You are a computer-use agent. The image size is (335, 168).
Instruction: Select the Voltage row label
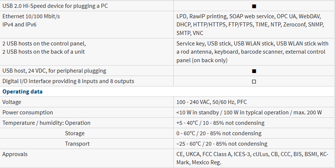[12, 102]
